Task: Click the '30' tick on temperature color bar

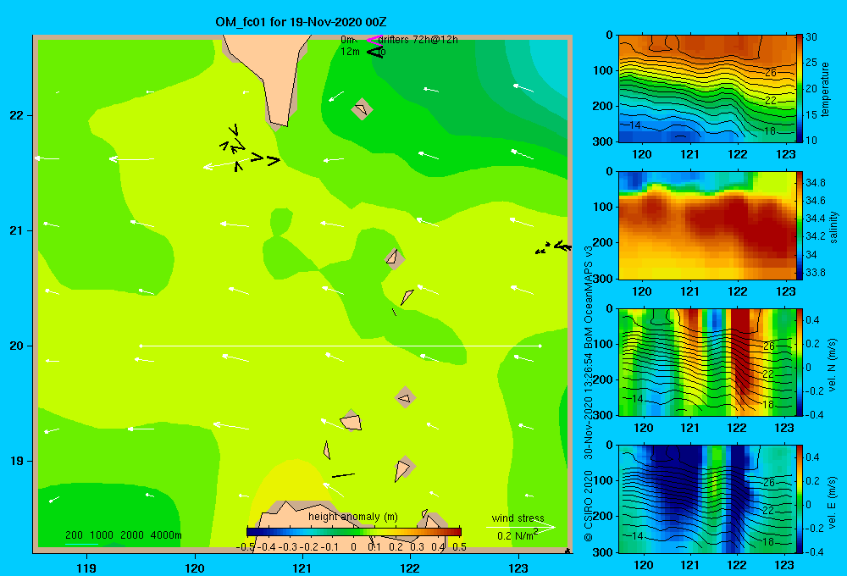Action: pos(811,37)
